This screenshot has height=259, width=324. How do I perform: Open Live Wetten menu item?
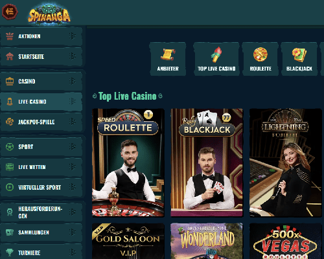click(41, 167)
